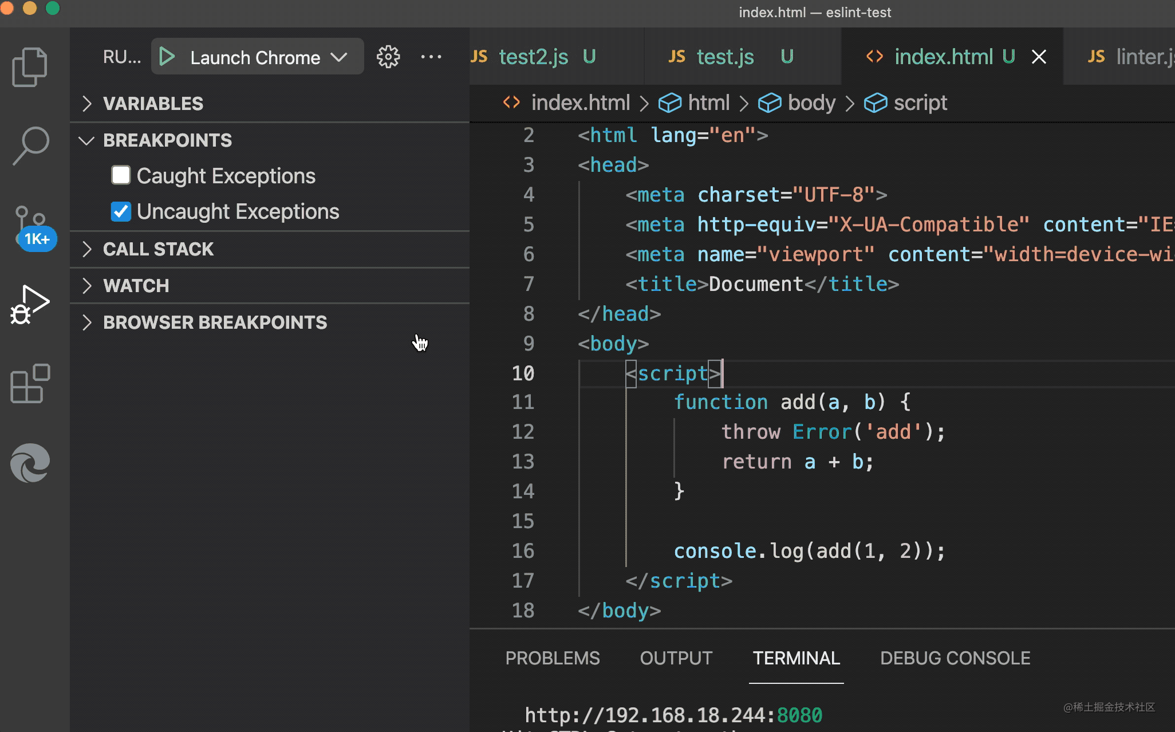Enable Caught Exceptions breakpoint checkbox
The image size is (1175, 732).
click(x=121, y=175)
